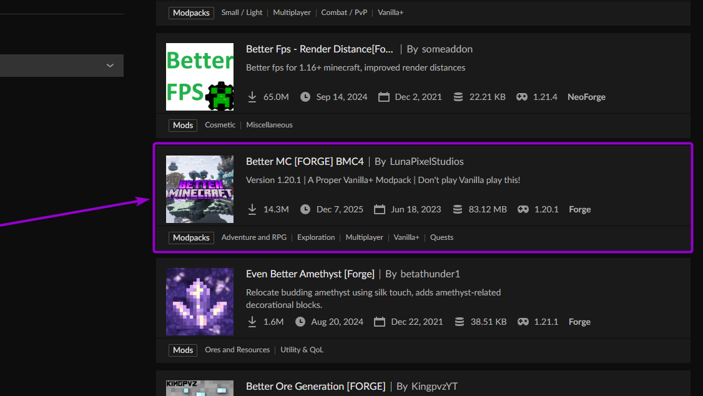This screenshot has height=396, width=703.
Task: Click the calendar icon beside Dec 2, 2021
Action: pyautogui.click(x=383, y=97)
